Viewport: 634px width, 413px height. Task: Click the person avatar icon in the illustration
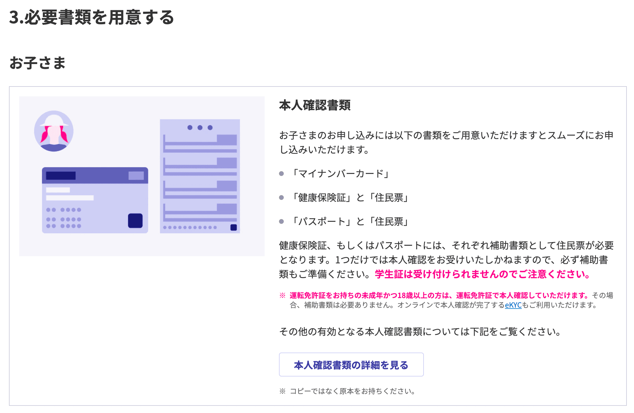[x=54, y=131]
